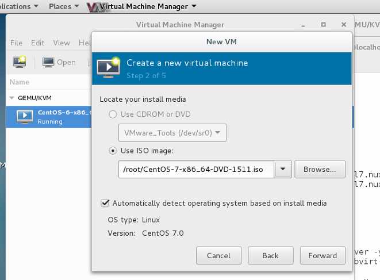Click the Open monitor icon in toolbar
Image resolution: width=380 pixels, height=280 pixels.
[x=48, y=62]
